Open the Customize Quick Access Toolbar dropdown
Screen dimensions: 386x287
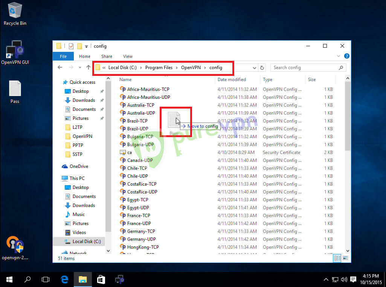(86, 47)
